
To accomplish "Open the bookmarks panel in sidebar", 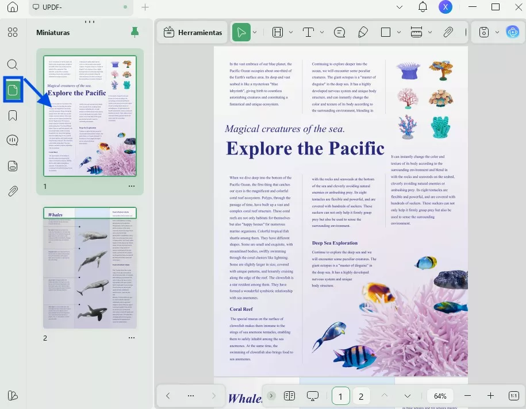I will pyautogui.click(x=13, y=115).
